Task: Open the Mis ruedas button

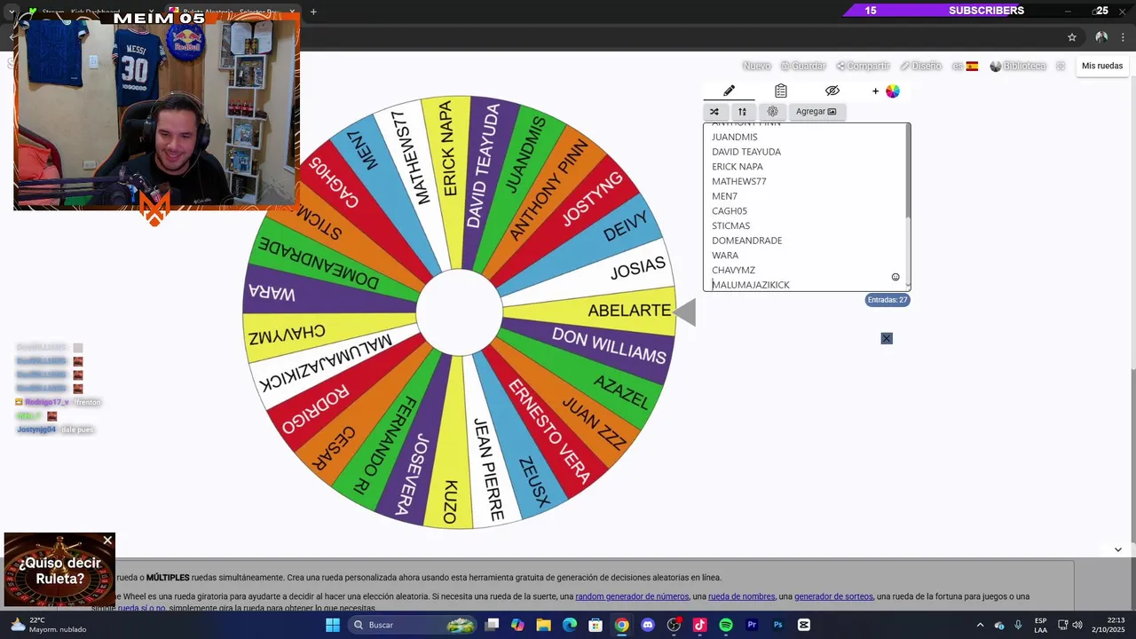Action: (1102, 66)
